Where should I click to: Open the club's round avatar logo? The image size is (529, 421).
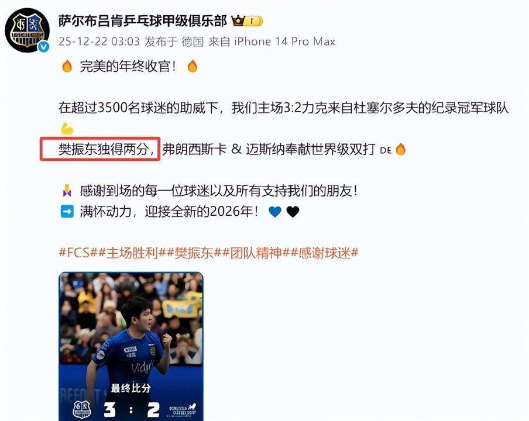[27, 30]
